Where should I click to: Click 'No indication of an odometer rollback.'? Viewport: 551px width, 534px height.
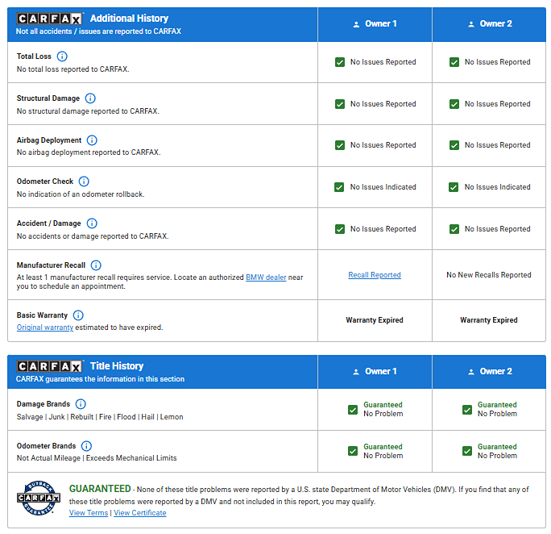[x=81, y=194]
